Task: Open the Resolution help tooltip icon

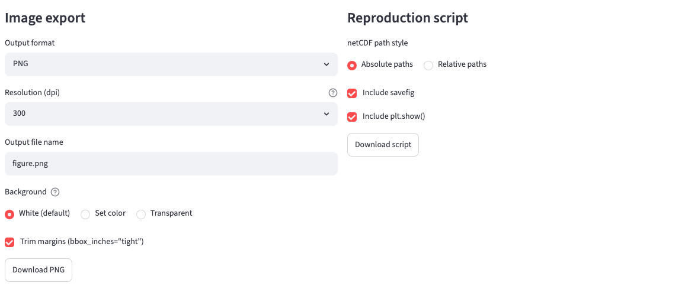Action: coord(333,92)
